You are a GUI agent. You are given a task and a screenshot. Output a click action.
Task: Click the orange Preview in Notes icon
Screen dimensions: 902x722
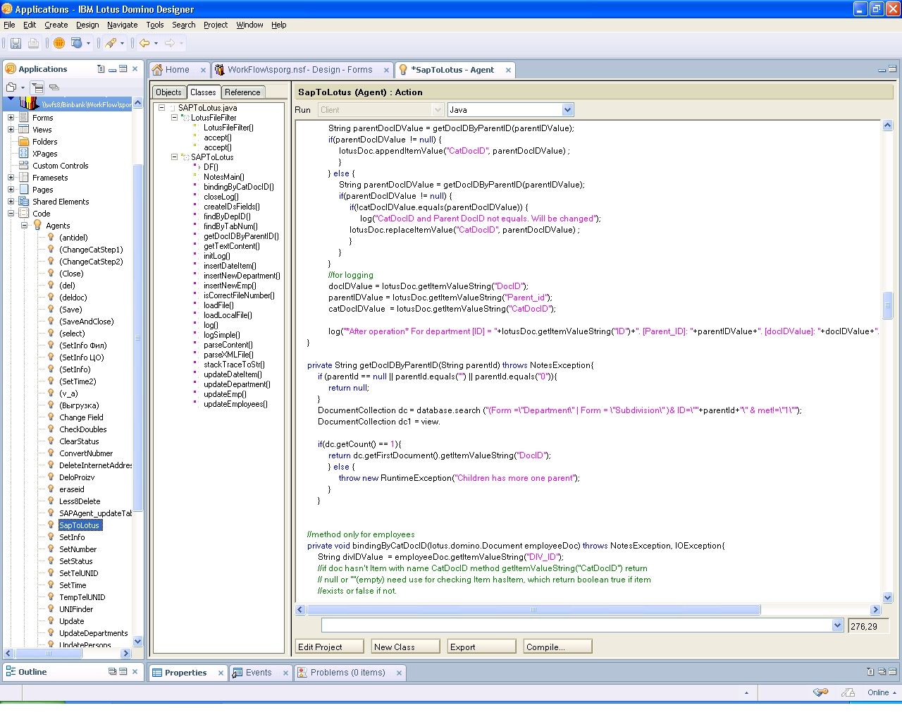(x=59, y=44)
